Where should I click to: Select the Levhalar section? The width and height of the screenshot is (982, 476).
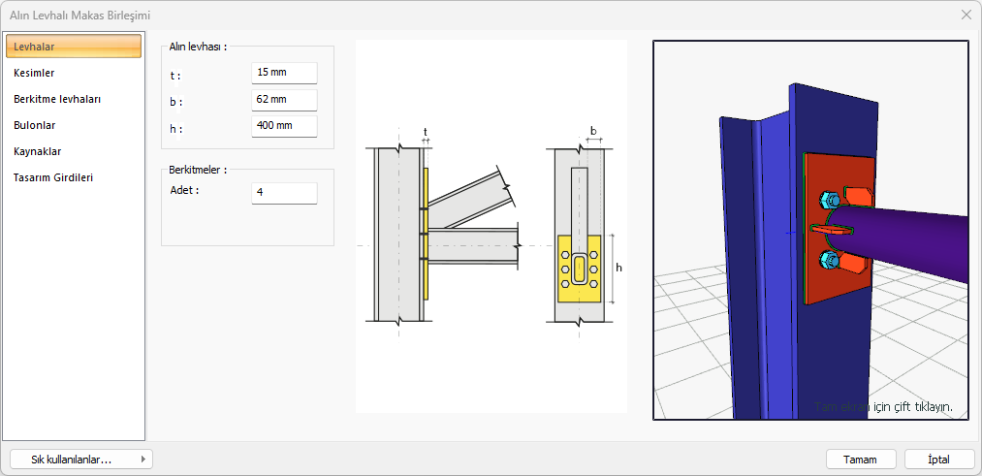(74, 47)
